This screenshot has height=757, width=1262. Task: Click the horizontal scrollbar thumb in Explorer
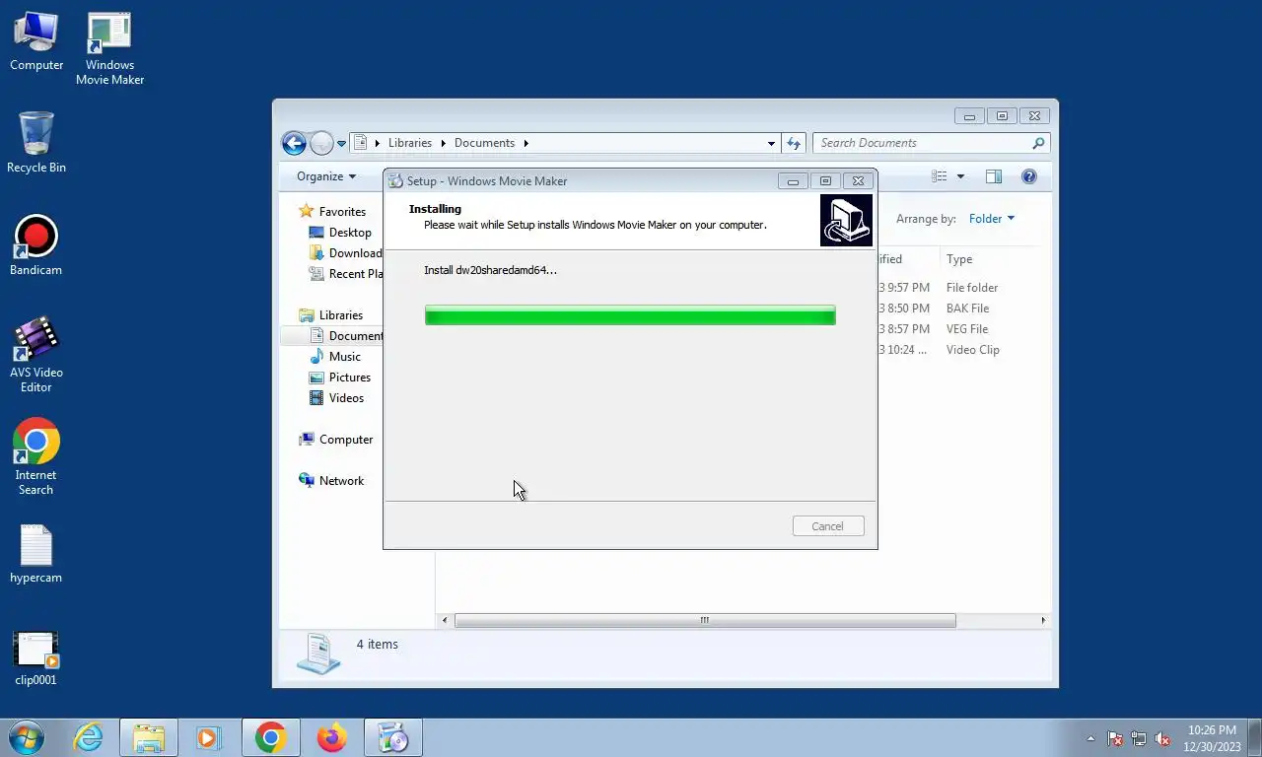tap(704, 620)
